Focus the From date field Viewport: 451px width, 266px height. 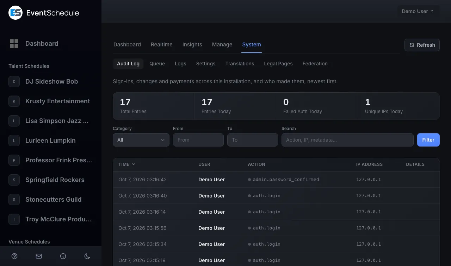(198, 140)
